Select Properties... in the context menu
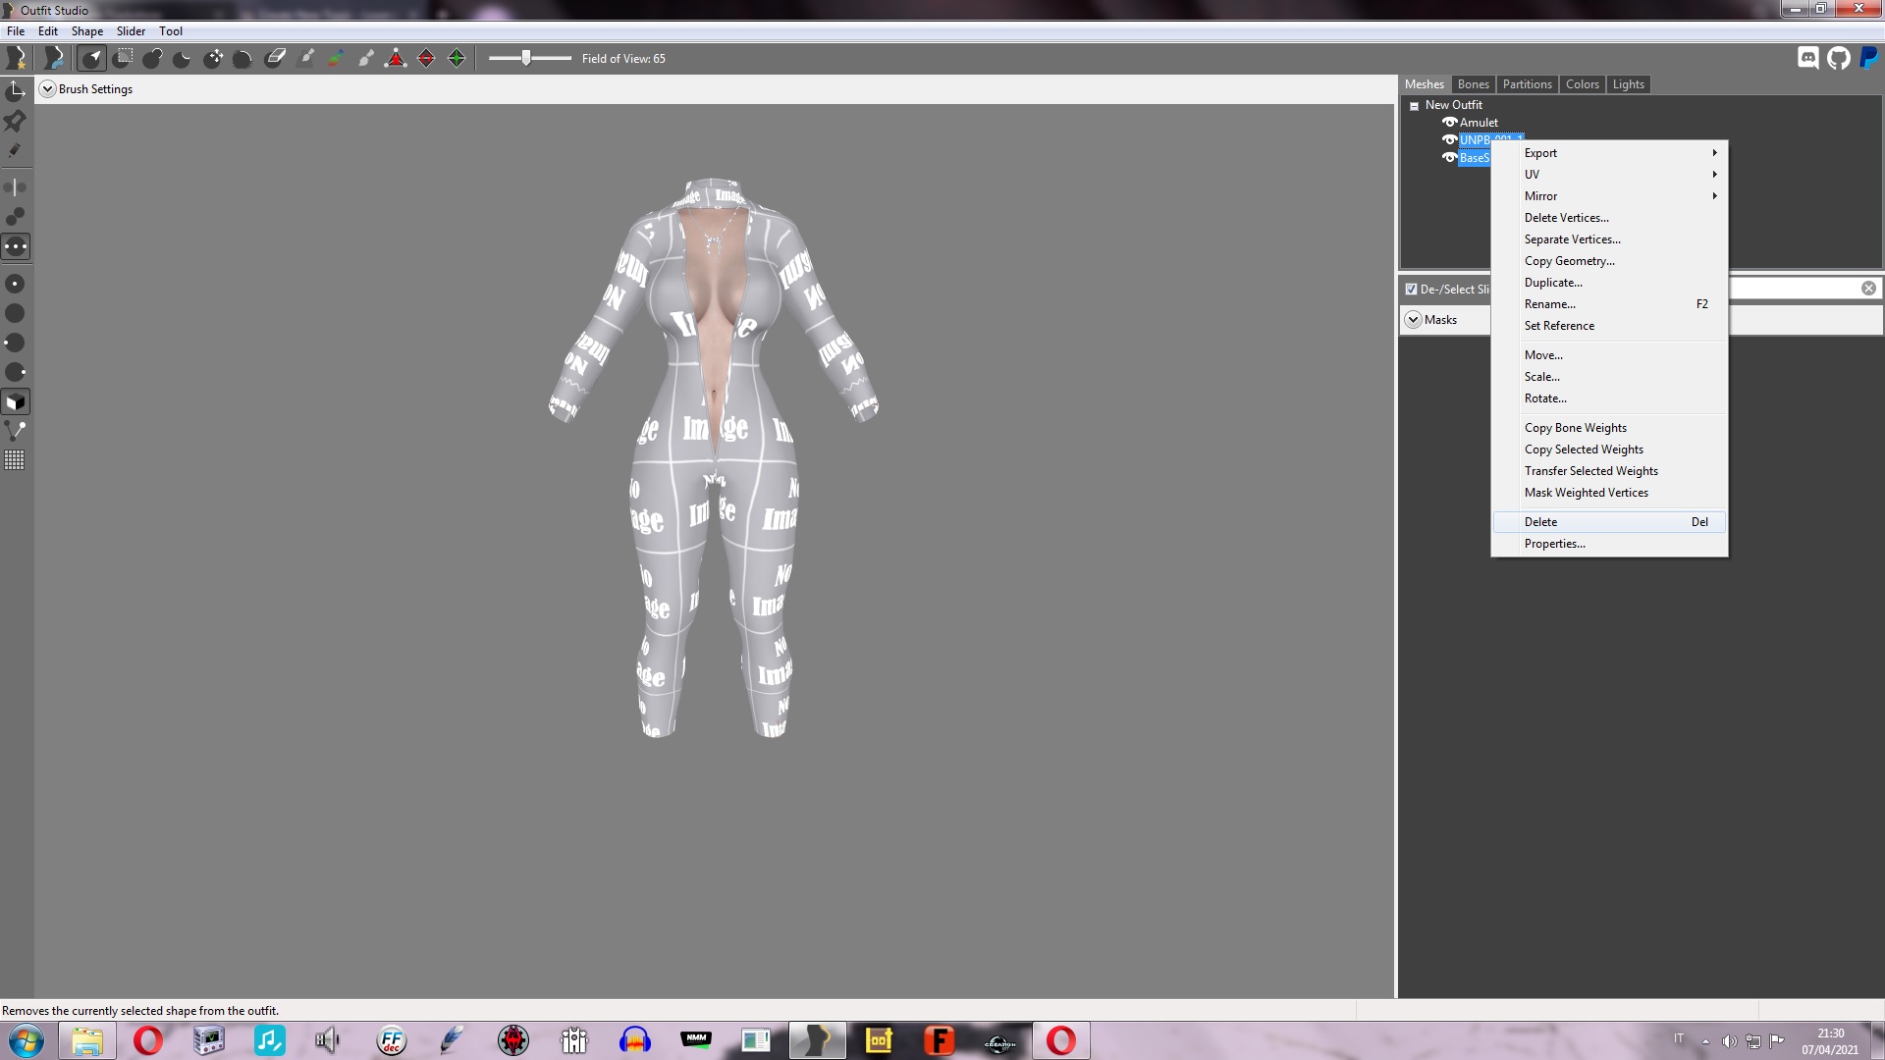The height and width of the screenshot is (1060, 1885). tap(1610, 544)
